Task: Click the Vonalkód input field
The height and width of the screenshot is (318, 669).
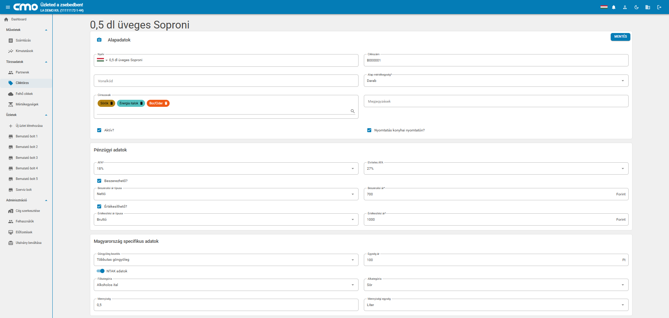Action: pos(226,81)
